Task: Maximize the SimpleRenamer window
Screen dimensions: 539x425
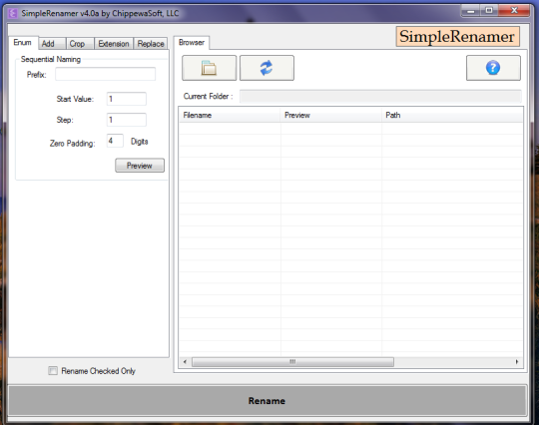Action: pyautogui.click(x=489, y=11)
